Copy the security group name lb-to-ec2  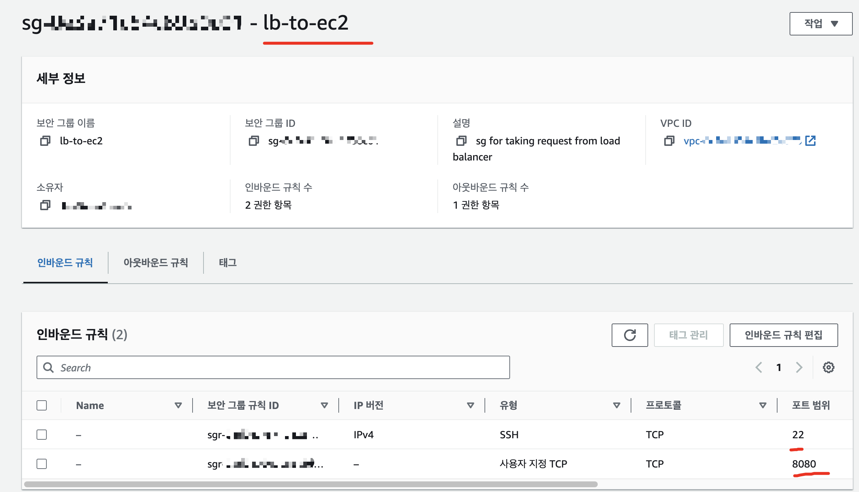click(x=45, y=141)
